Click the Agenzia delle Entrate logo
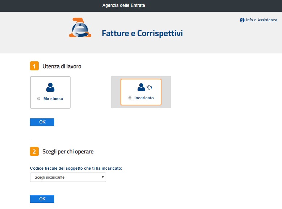Screen dimensions: 282x209 pos(80,27)
